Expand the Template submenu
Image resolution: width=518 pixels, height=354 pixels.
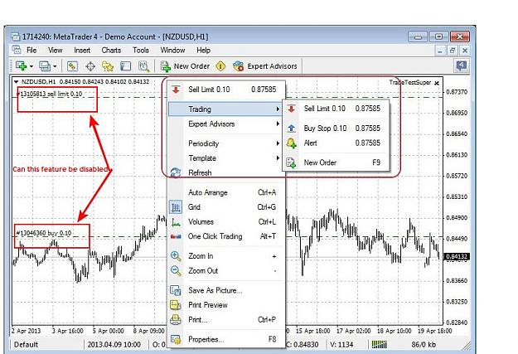[x=226, y=158]
